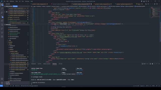Switch to the product-upload.component.ts editor tab

(124, 4)
